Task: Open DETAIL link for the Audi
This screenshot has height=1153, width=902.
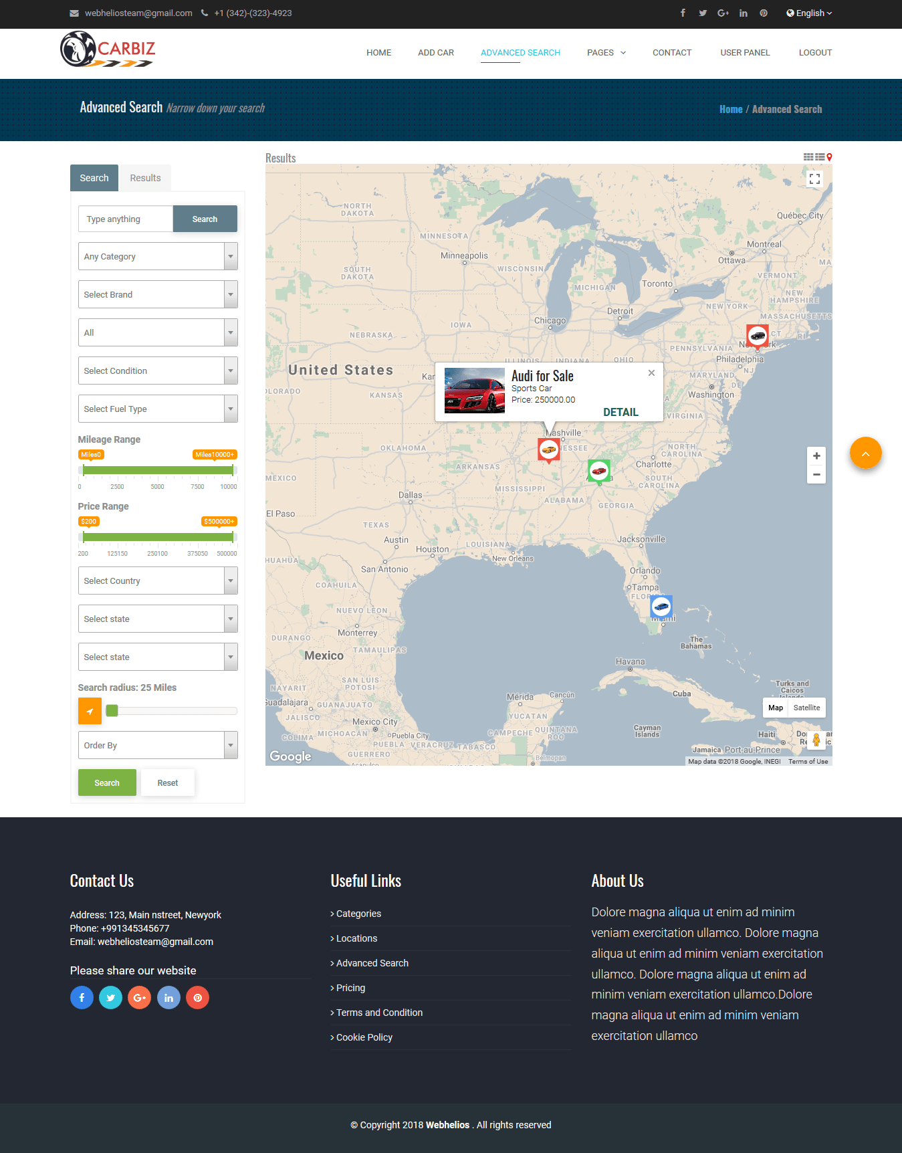Action: [x=621, y=412]
